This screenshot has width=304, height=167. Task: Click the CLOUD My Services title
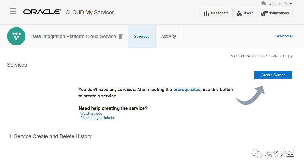(90, 12)
